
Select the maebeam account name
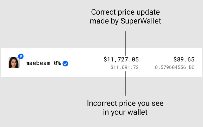pos(38,63)
